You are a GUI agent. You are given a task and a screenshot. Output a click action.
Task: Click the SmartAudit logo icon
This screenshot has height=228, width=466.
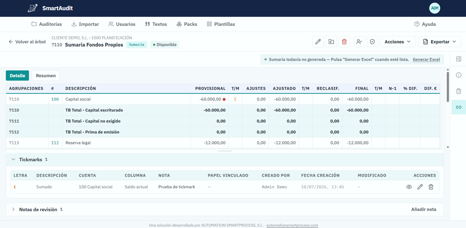coord(33,8)
